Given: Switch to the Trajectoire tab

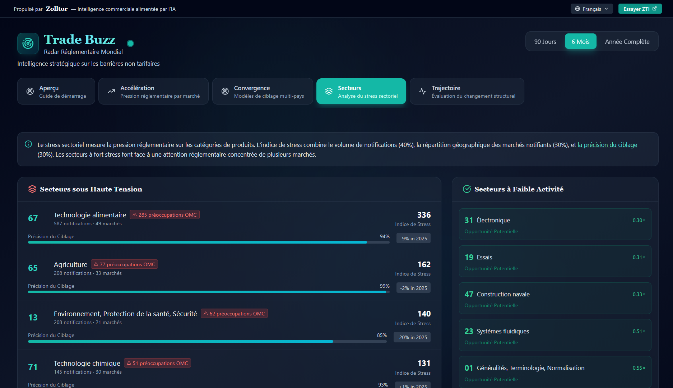Looking at the screenshot, I should 467,91.
